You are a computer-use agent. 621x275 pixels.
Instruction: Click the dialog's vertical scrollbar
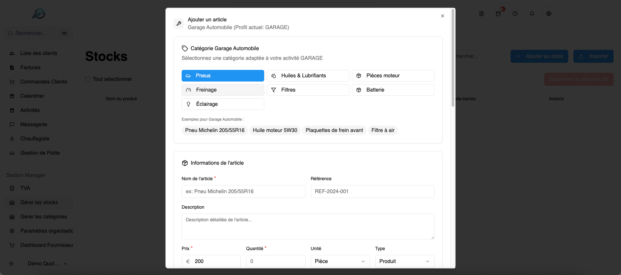(x=453, y=58)
